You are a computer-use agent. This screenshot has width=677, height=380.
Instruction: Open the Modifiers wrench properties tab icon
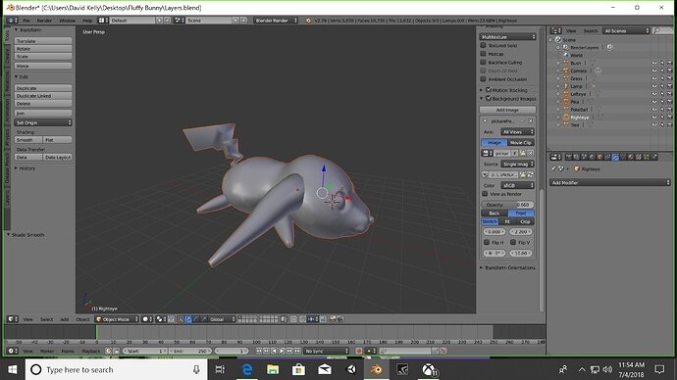615,158
